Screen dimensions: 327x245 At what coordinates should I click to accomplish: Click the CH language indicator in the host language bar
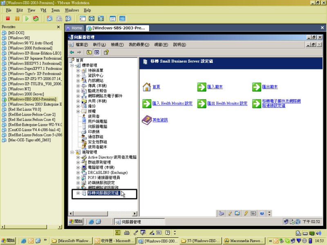pyautogui.click(x=118, y=232)
